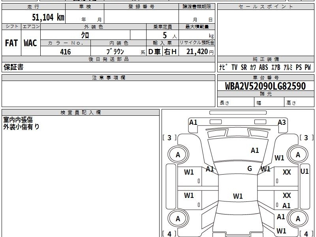Select the WAC air conditioner value

31,43
